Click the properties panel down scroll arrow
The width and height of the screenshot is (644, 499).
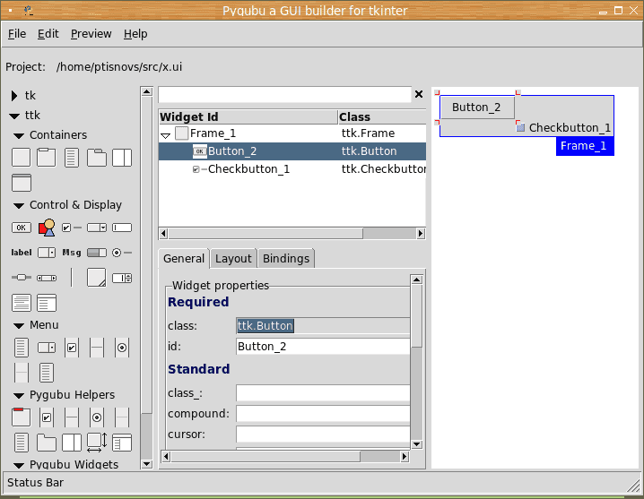[x=416, y=444]
